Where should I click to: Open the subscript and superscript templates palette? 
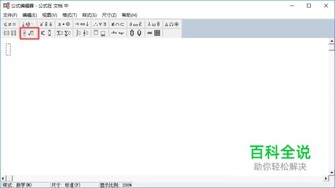coord(46,33)
